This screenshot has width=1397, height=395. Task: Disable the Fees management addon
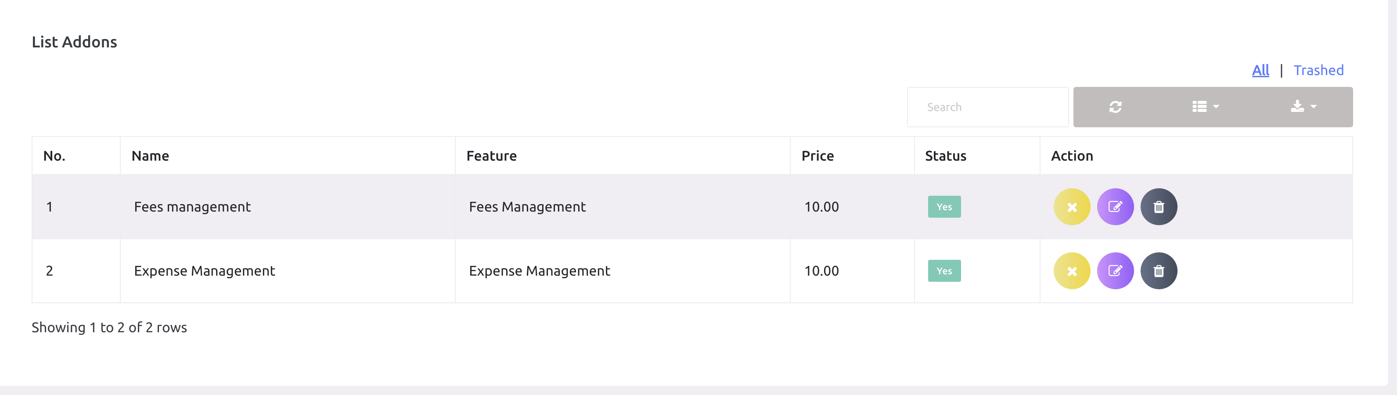(1072, 207)
